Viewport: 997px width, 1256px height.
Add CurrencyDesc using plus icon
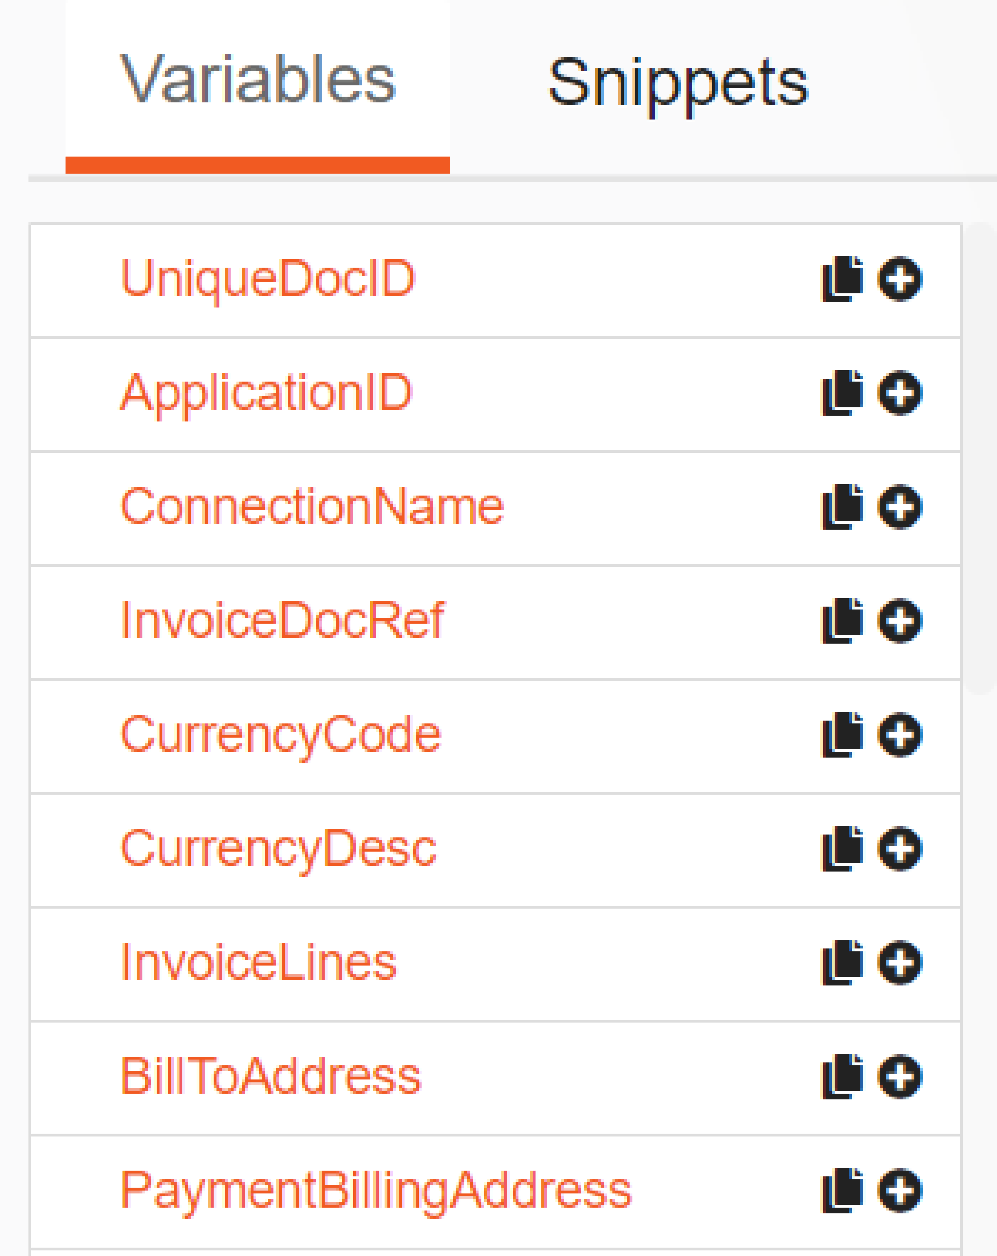click(900, 848)
